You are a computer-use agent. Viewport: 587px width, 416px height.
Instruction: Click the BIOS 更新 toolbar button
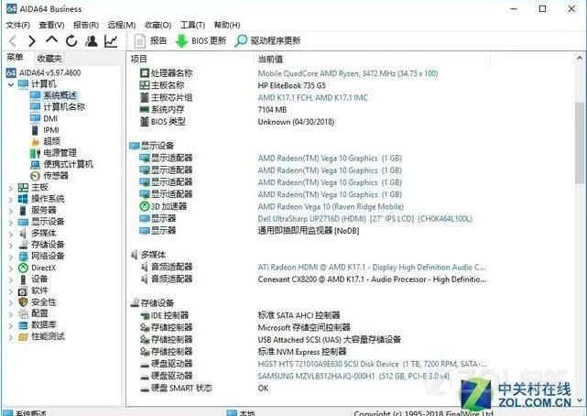click(x=201, y=41)
